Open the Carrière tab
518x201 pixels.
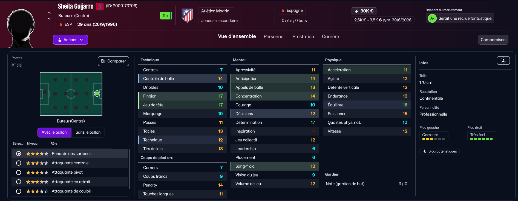tap(330, 37)
